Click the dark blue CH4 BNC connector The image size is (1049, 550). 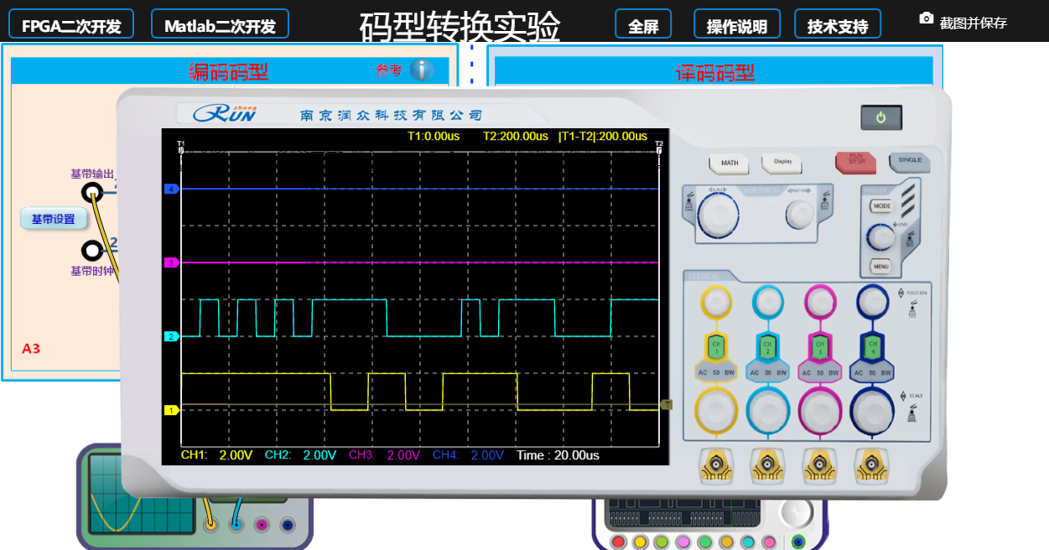pyautogui.click(x=872, y=465)
